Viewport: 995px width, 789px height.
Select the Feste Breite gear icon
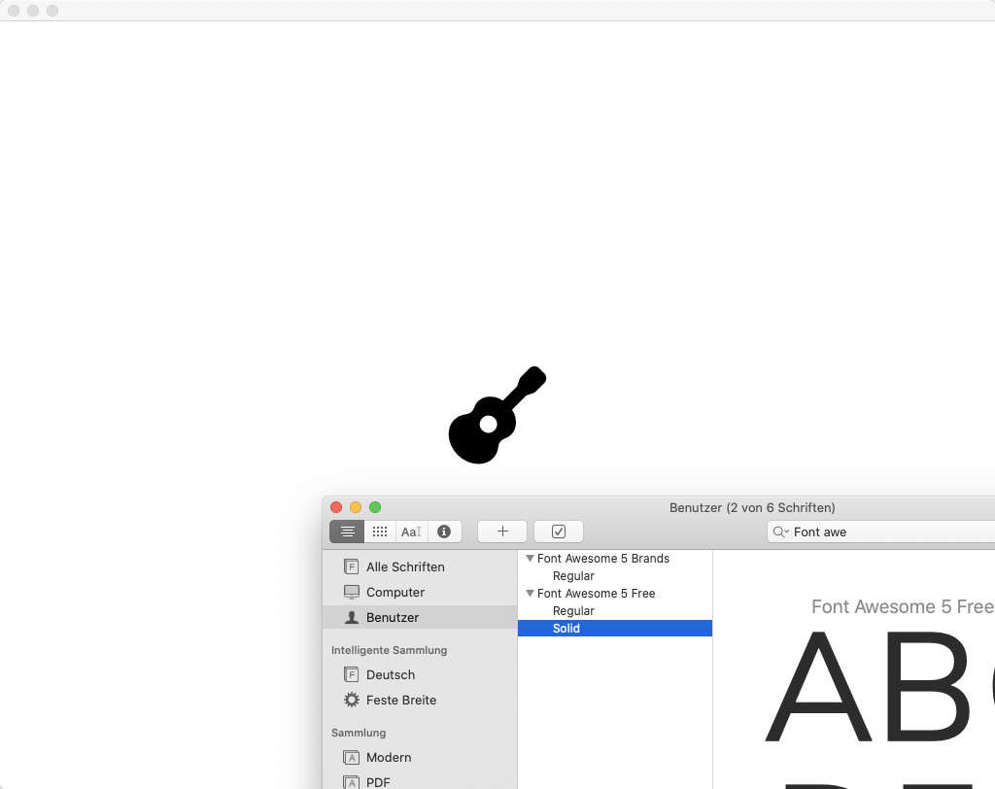pos(352,700)
